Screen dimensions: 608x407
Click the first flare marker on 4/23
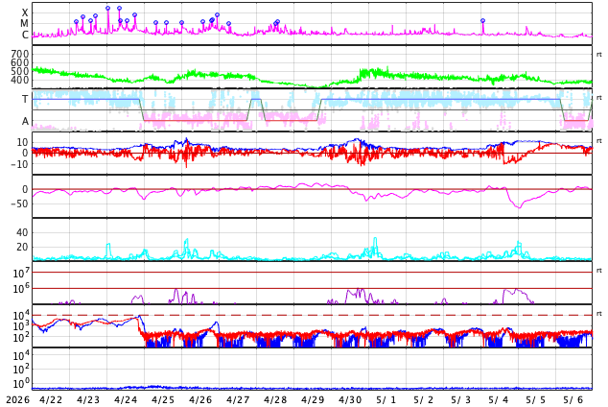[76, 22]
